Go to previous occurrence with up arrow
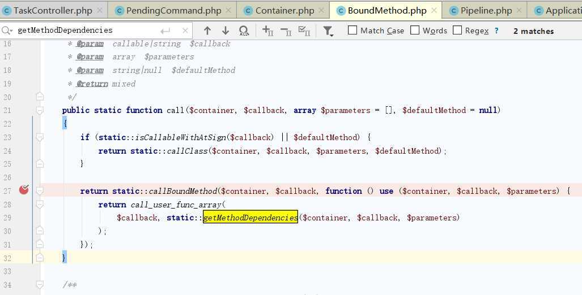The image size is (582, 295). tap(207, 31)
